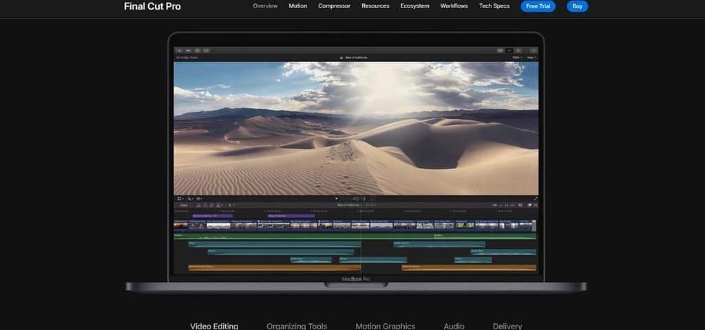Open the Compressor navigation link
The width and height of the screenshot is (705, 330).
click(x=334, y=6)
